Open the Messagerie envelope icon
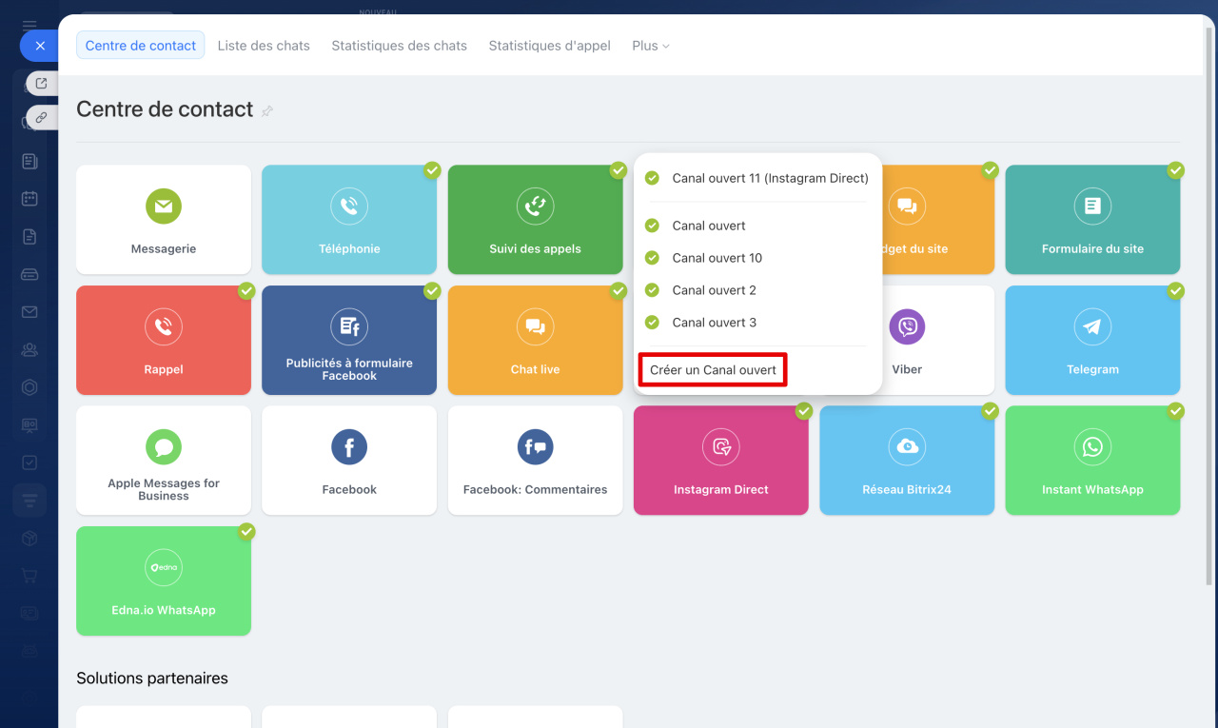 coord(164,206)
